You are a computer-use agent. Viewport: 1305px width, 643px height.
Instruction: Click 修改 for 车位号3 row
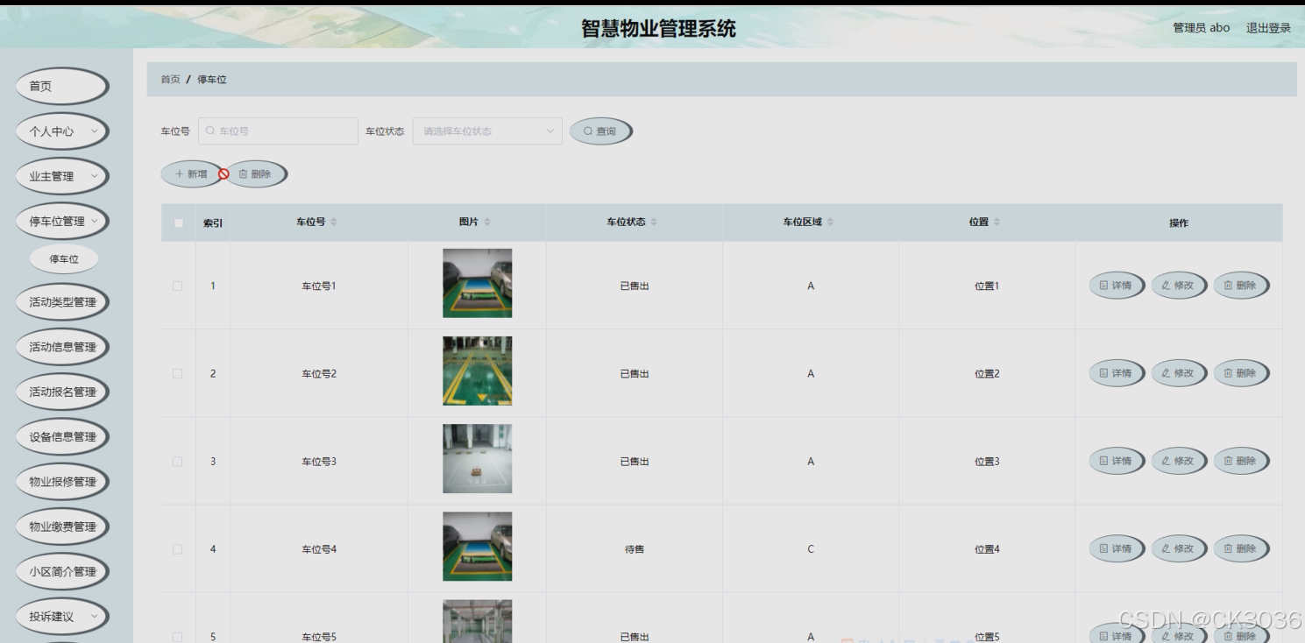pyautogui.click(x=1179, y=461)
